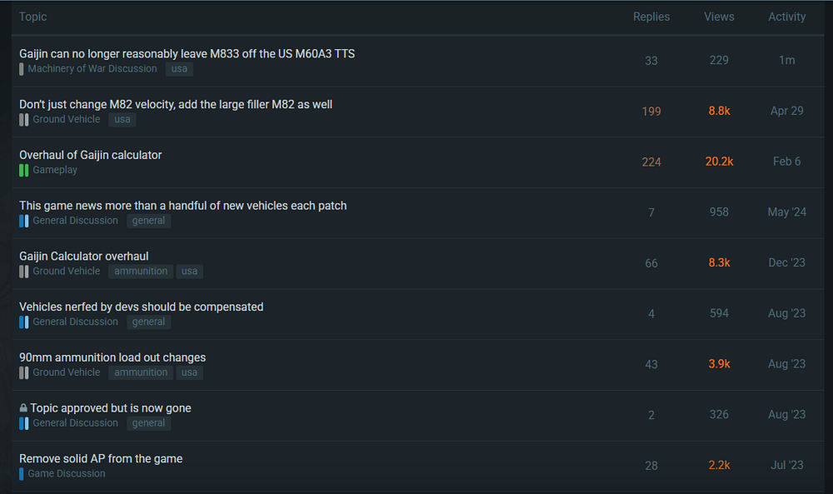Open "Gaijin Calculator overhaul" topic
The image size is (833, 494).
coord(84,256)
